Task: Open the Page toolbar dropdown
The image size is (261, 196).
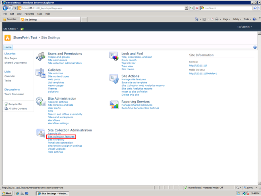Action: [226, 19]
